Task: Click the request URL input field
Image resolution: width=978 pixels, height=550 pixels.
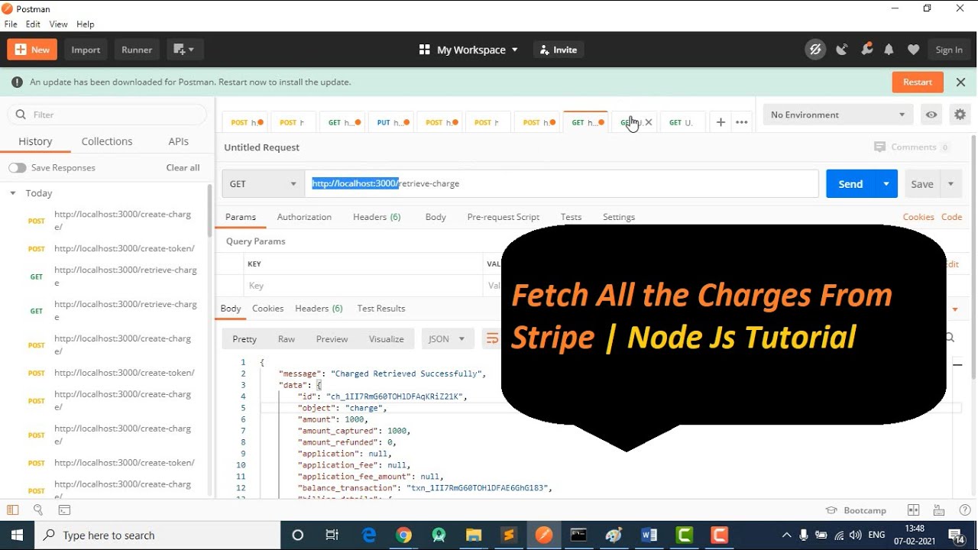Action: tap(562, 183)
